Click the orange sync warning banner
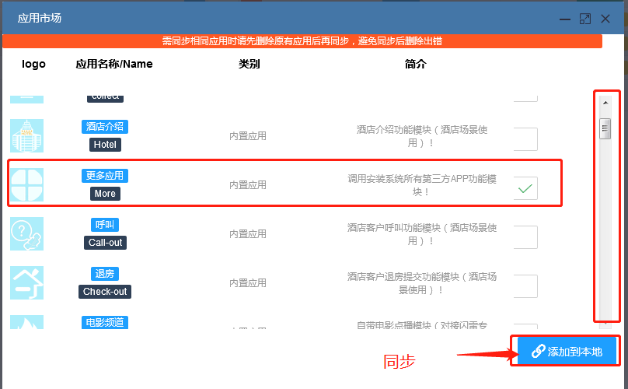The width and height of the screenshot is (628, 389). pos(302,41)
